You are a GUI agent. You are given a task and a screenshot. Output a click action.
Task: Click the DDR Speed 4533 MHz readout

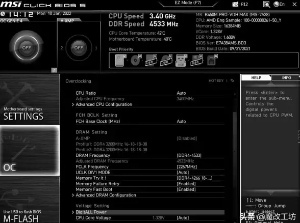(x=143, y=24)
